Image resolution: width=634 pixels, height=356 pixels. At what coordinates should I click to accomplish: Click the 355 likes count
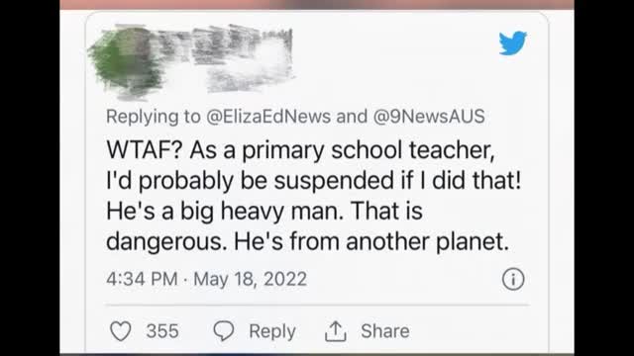[x=162, y=331]
